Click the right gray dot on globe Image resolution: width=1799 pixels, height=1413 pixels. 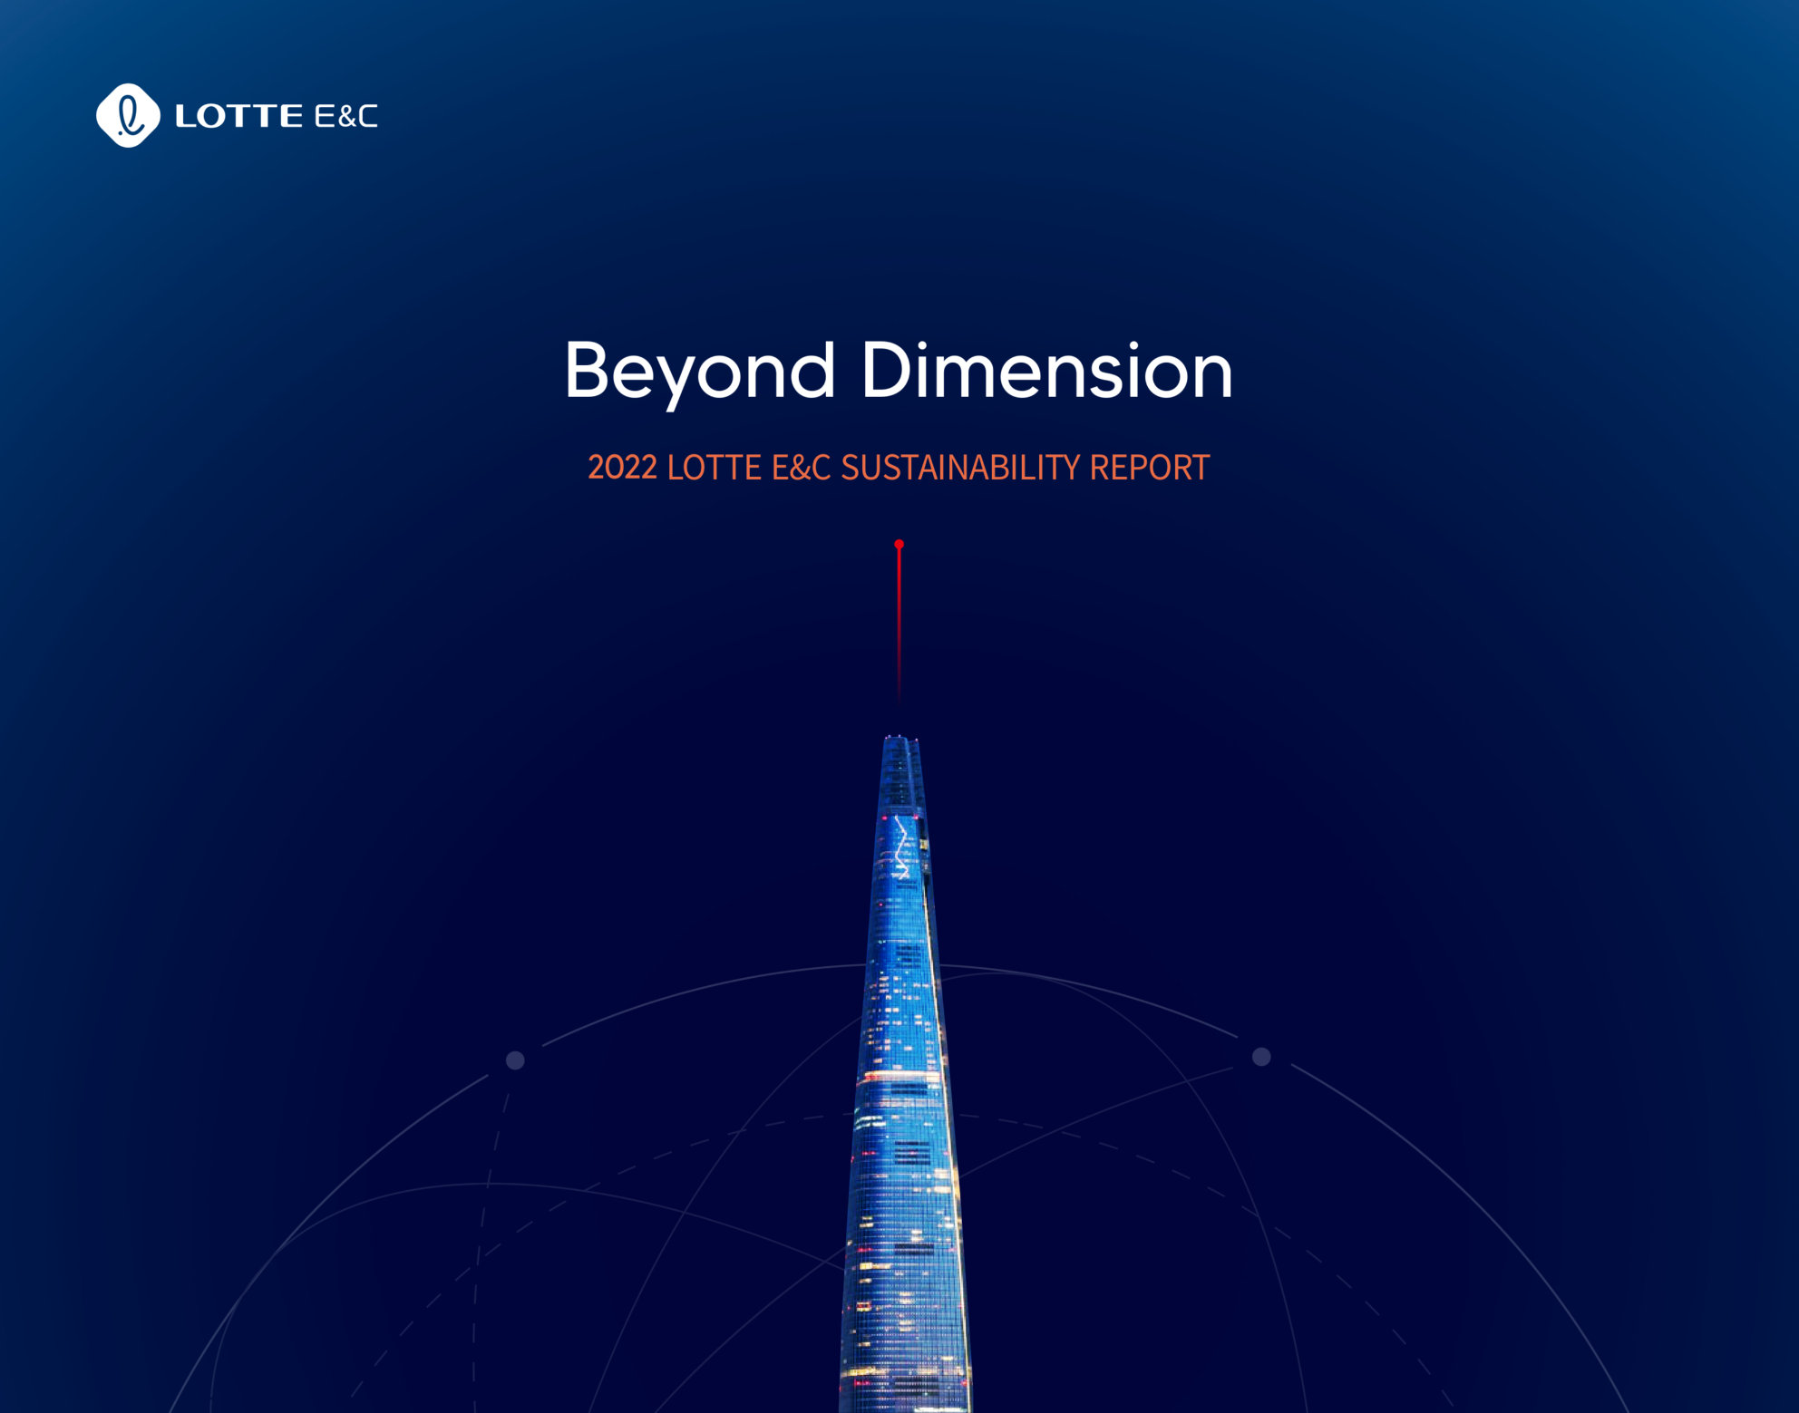[x=1261, y=1057]
